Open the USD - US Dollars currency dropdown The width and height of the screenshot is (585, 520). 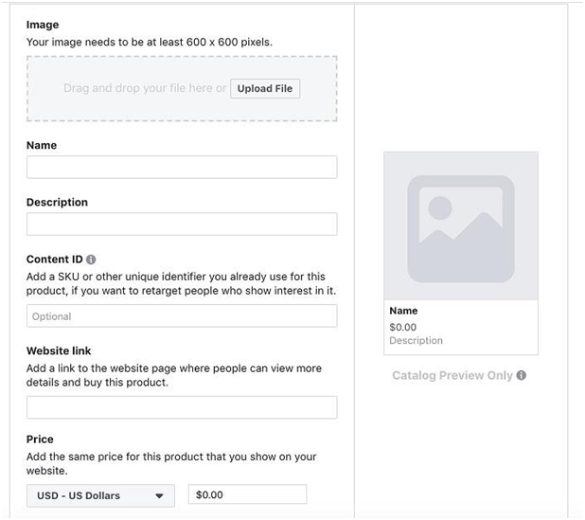pos(98,494)
